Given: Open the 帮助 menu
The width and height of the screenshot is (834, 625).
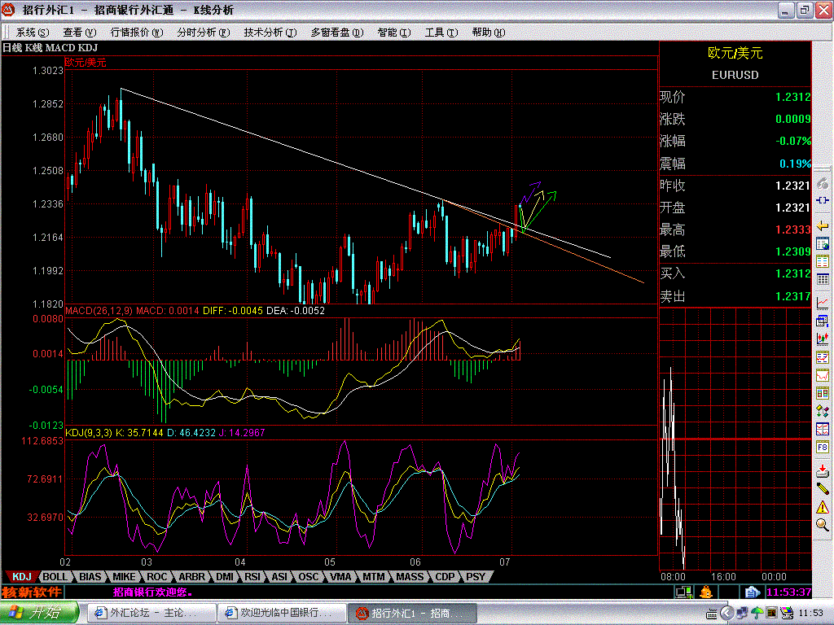Looking at the screenshot, I should coord(488,33).
